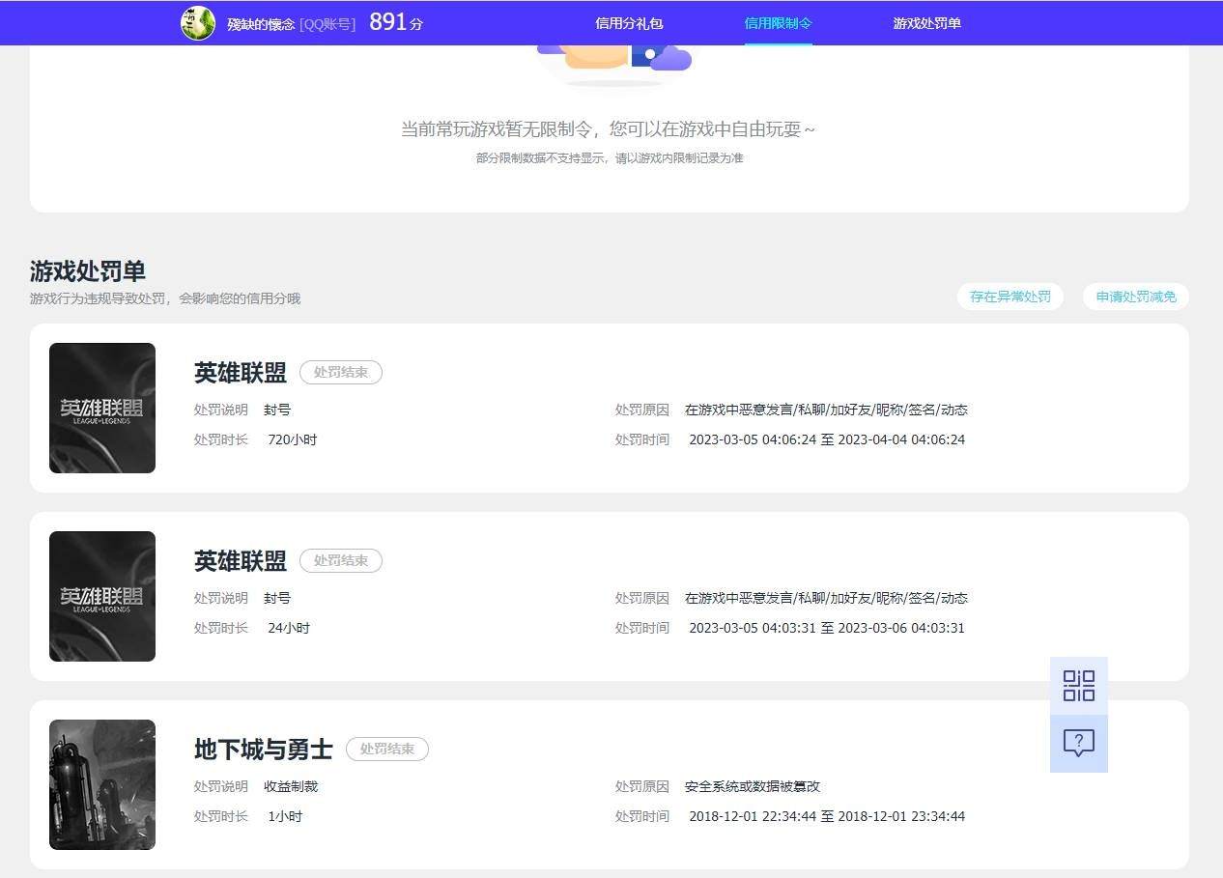Click the 地下城与勇士 game thumbnail
This screenshot has width=1223, height=878.
coord(102,784)
